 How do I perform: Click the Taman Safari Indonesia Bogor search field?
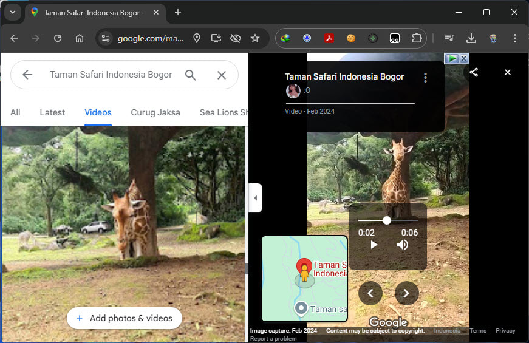[x=111, y=75]
